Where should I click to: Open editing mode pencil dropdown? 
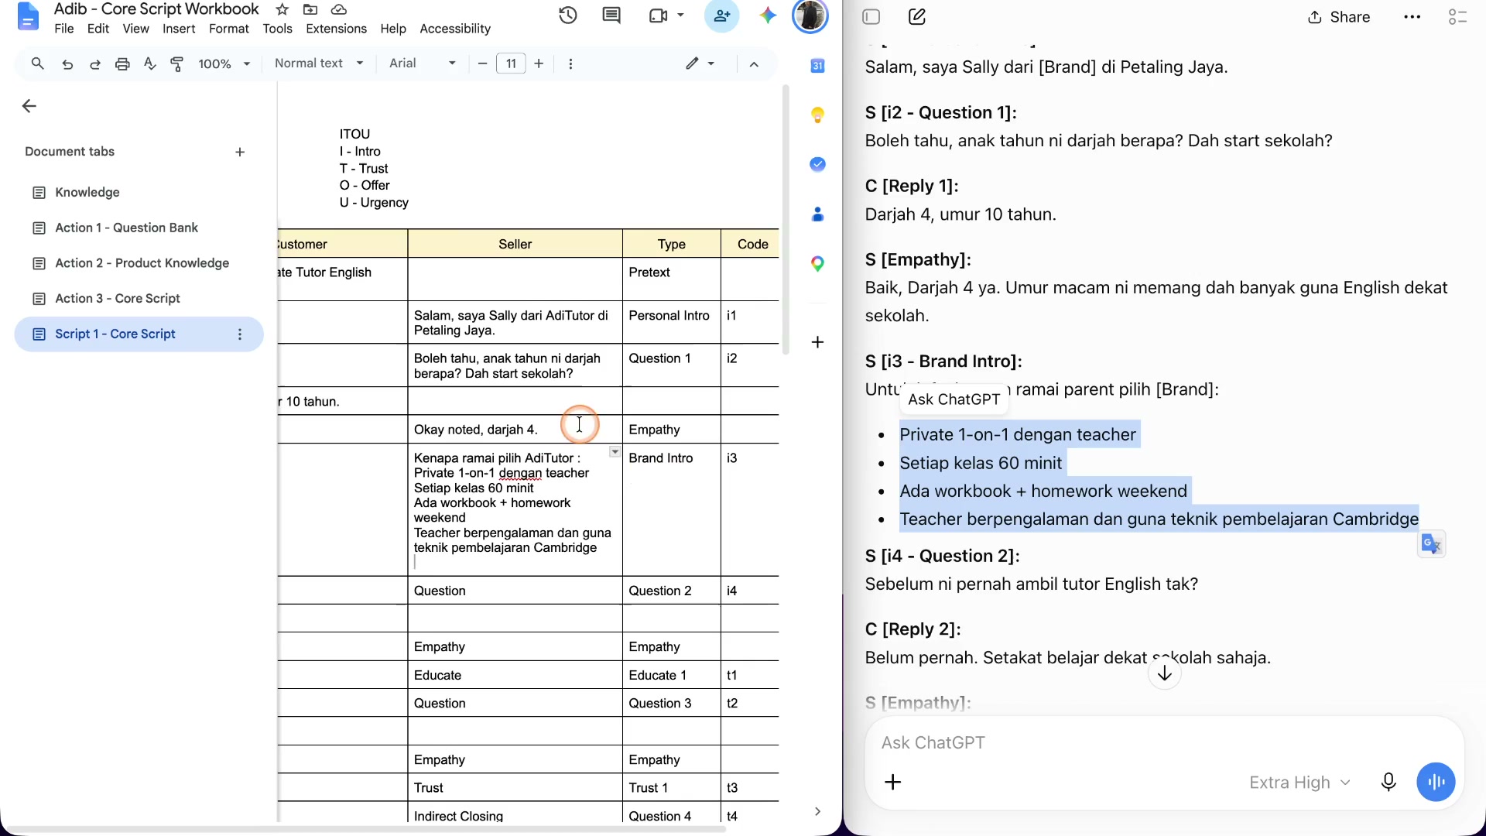700,63
